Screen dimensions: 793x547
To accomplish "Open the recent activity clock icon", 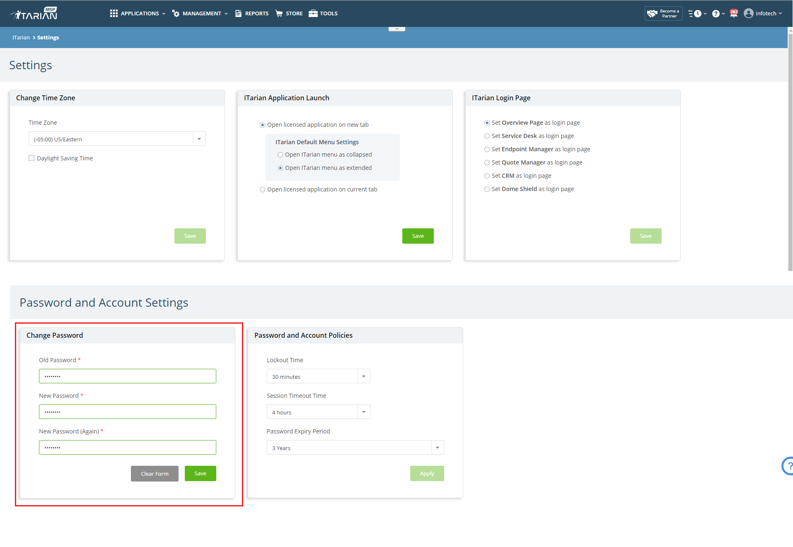I will click(698, 14).
